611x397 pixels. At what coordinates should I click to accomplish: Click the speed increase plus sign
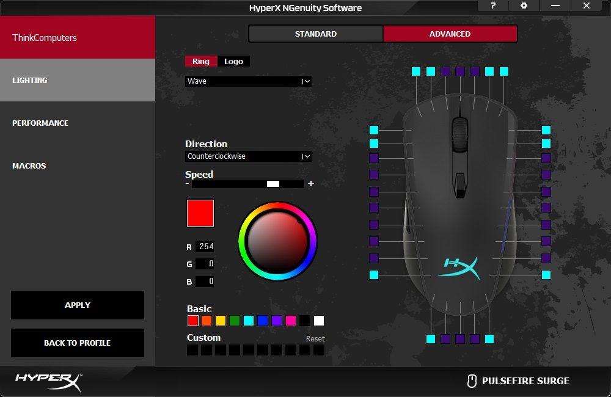click(311, 183)
